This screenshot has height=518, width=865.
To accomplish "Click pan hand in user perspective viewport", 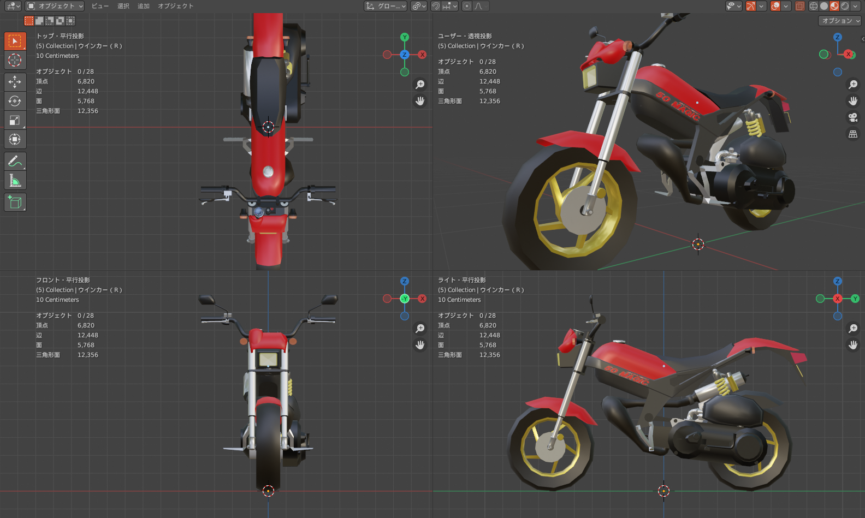I will 853,101.
